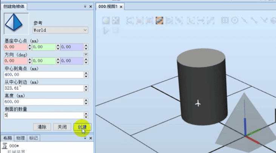
Task: Increase 中心到角点 with up arrow
Action: point(86,73)
